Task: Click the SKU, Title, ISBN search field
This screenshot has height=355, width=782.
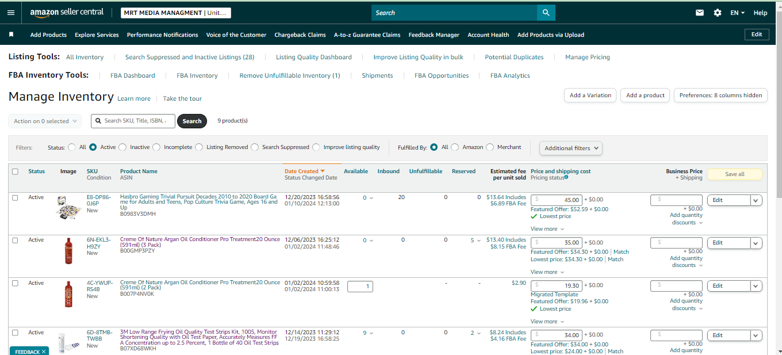Action: pos(133,121)
